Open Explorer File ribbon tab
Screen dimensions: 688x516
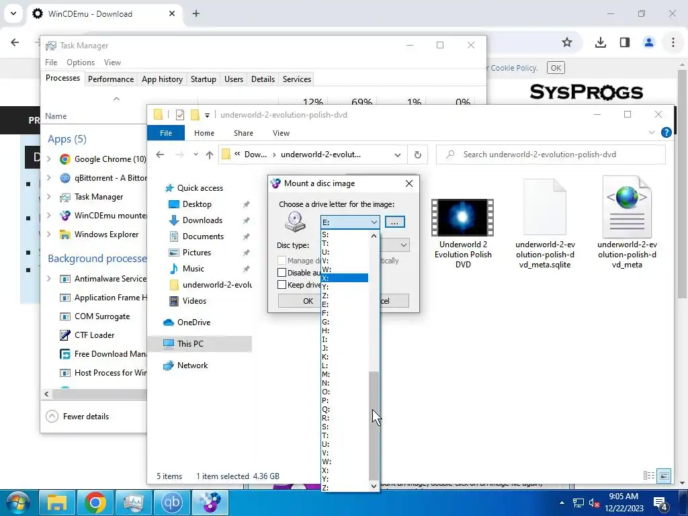pos(166,133)
